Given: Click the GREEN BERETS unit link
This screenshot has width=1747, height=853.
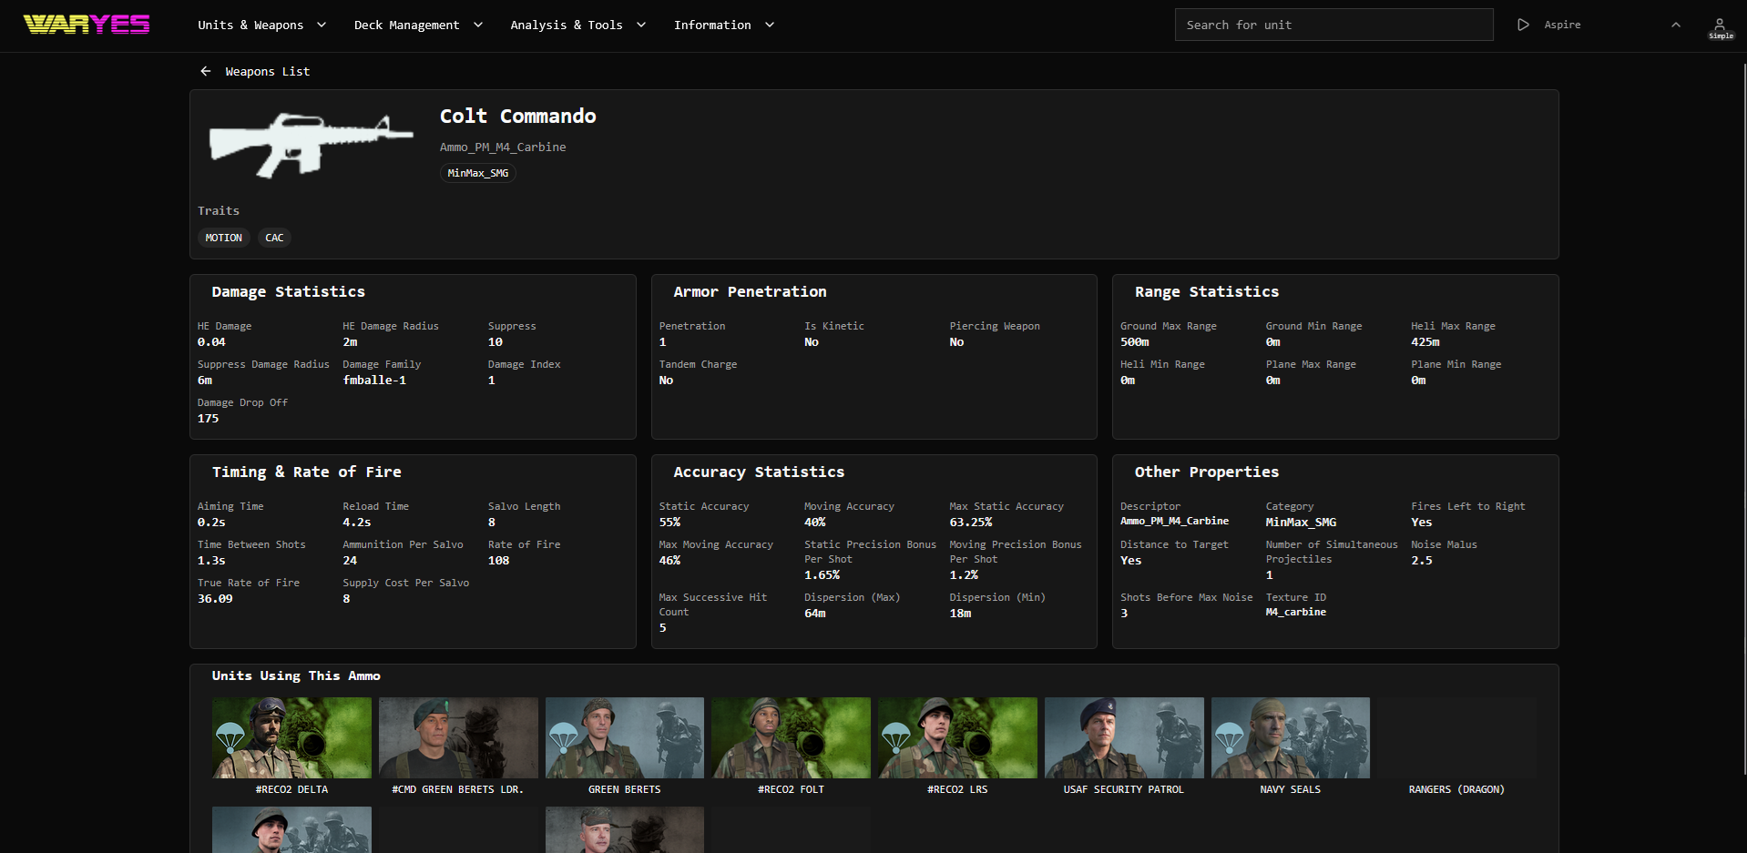Looking at the screenshot, I should tap(624, 737).
